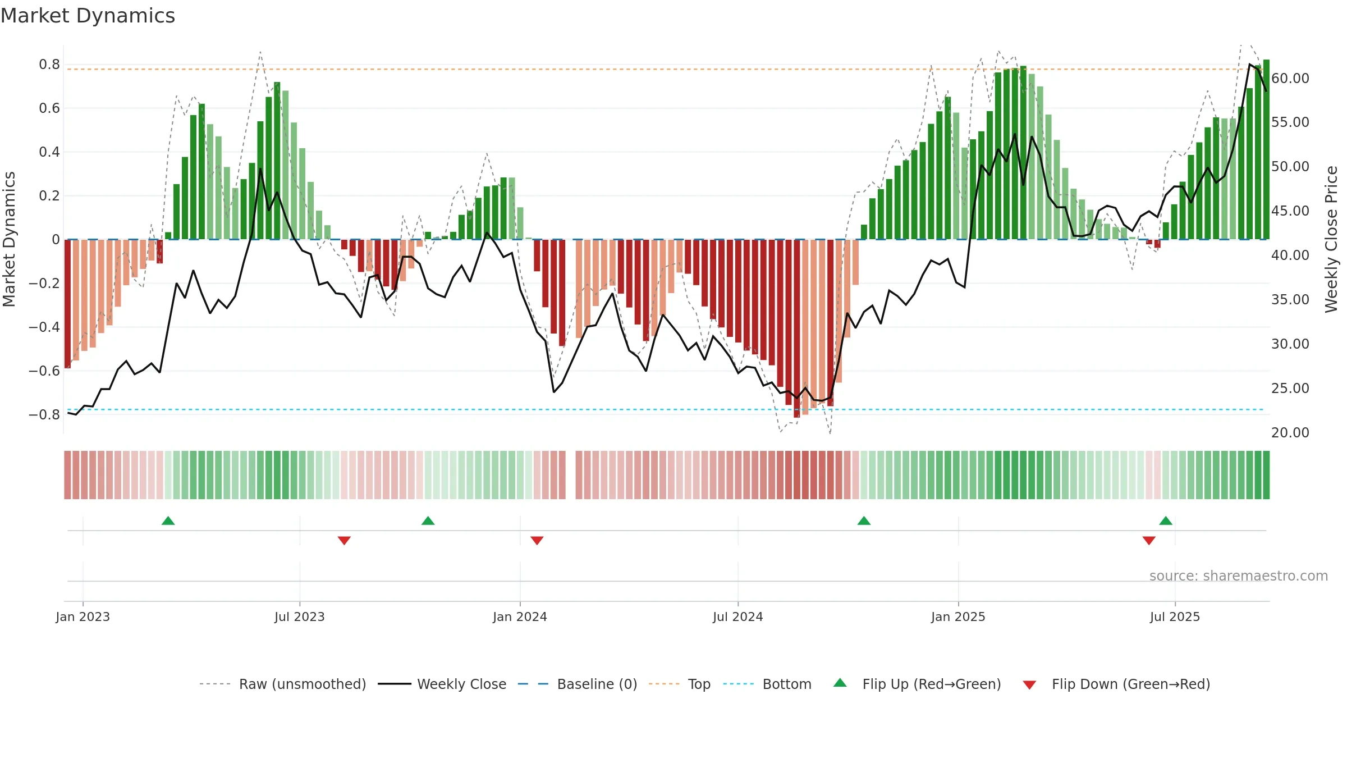Click the −0.4 left axis tick label
Viewport: 1347px width, 758px height.
[44, 327]
